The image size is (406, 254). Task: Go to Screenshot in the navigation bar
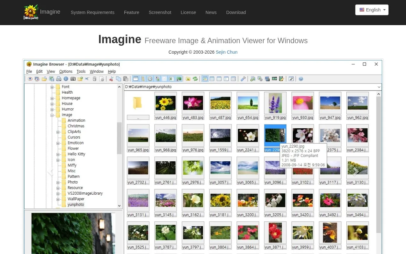click(x=160, y=12)
